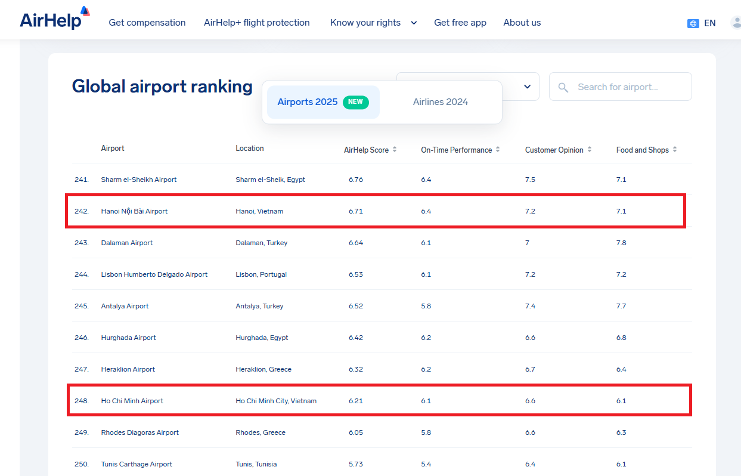Sort by Food and Shops arrows

(675, 150)
